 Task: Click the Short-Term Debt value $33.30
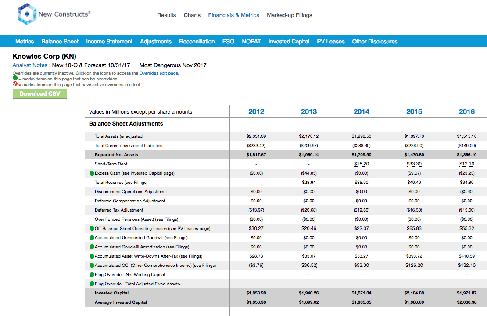[414, 164]
